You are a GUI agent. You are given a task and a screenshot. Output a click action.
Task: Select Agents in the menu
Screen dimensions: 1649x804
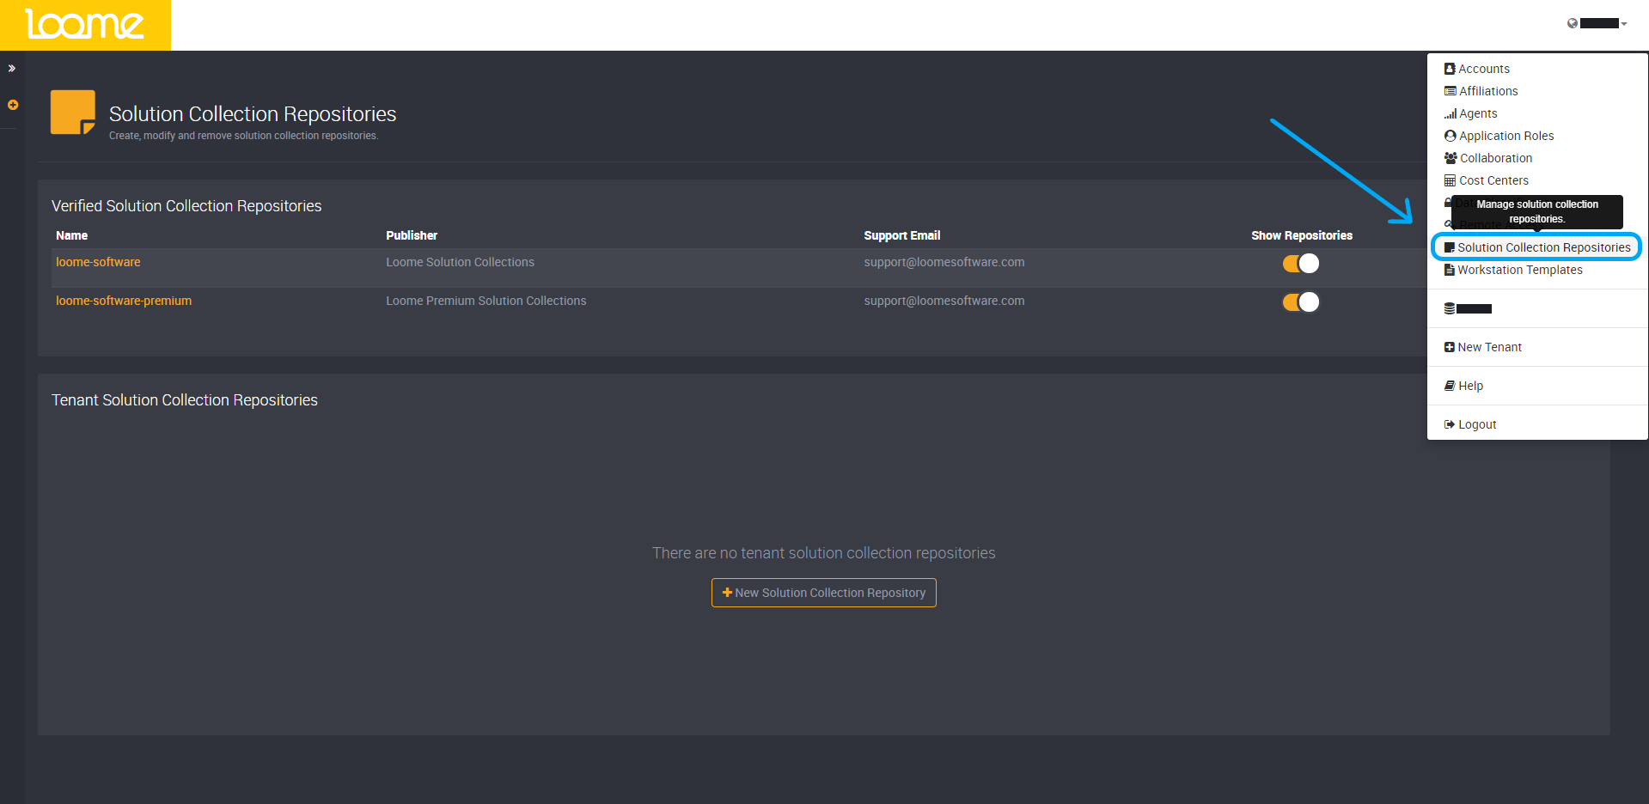tap(1478, 113)
